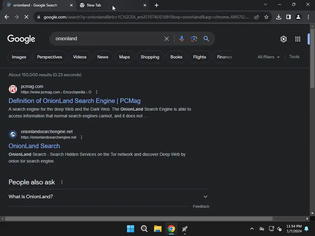The height and width of the screenshot is (236, 315).
Task: Select the onionland - Google Search tab
Action: click(x=39, y=5)
